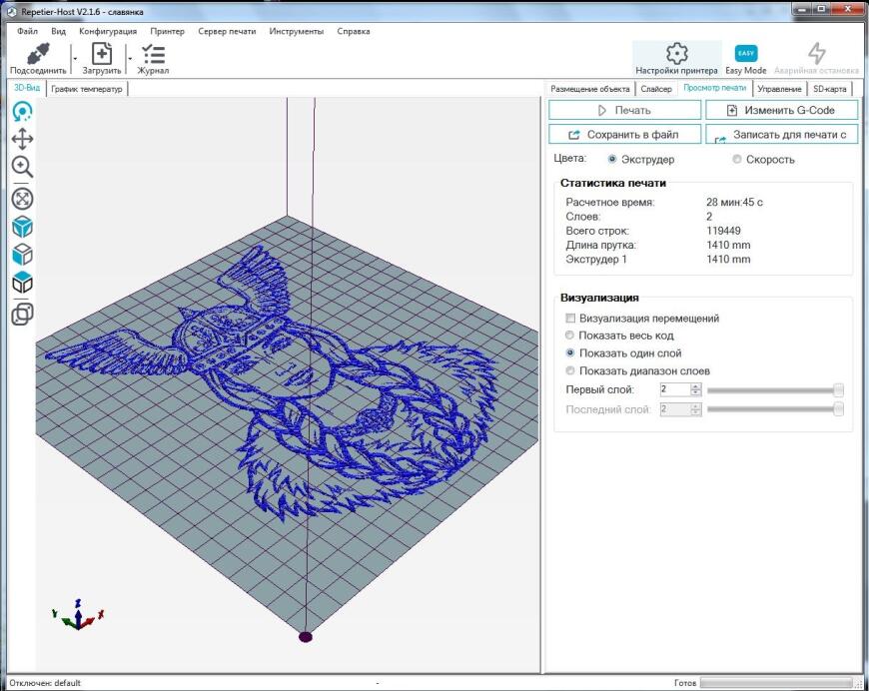Switch to the Слайсер tab
This screenshot has height=691, width=869.
click(x=656, y=89)
